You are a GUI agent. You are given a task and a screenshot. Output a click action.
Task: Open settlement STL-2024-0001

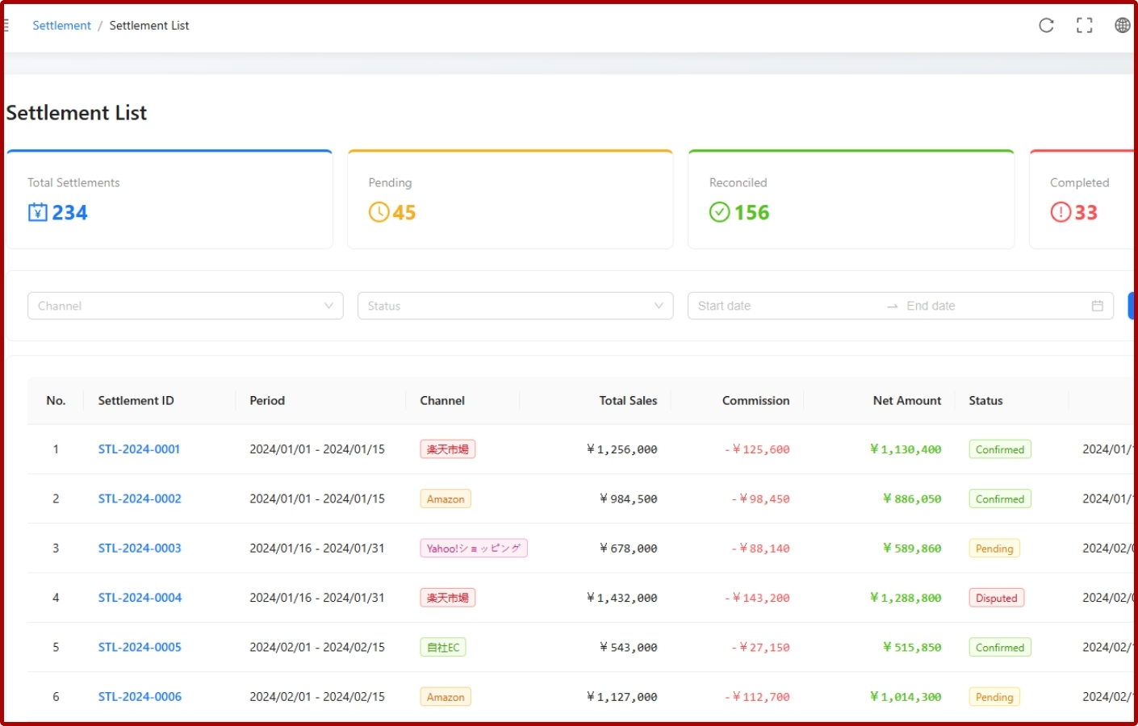[x=139, y=449]
